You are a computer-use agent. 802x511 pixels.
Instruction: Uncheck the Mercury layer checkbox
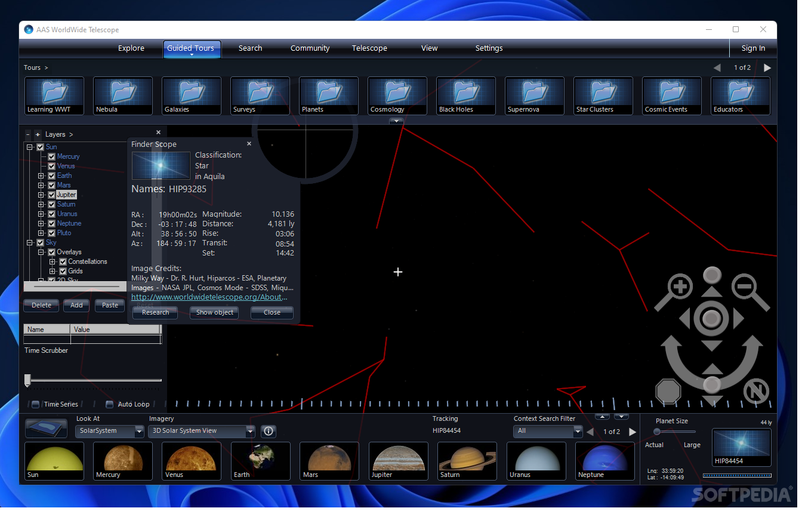click(x=51, y=156)
